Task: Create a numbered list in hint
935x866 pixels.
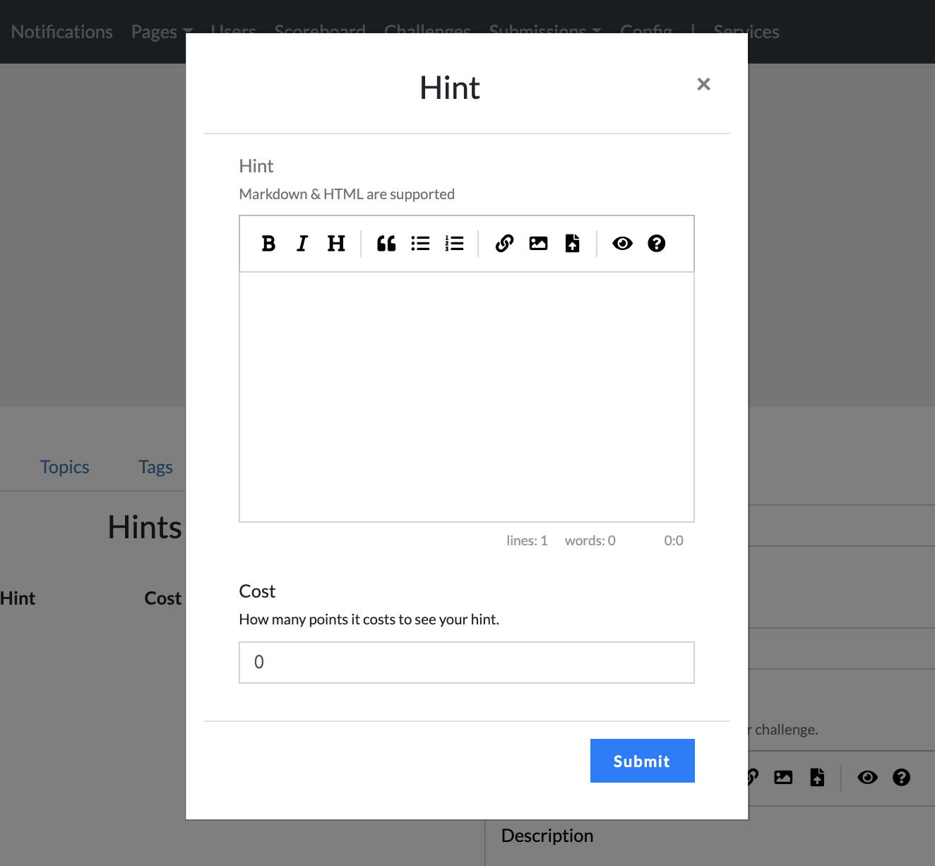Action: (x=454, y=244)
